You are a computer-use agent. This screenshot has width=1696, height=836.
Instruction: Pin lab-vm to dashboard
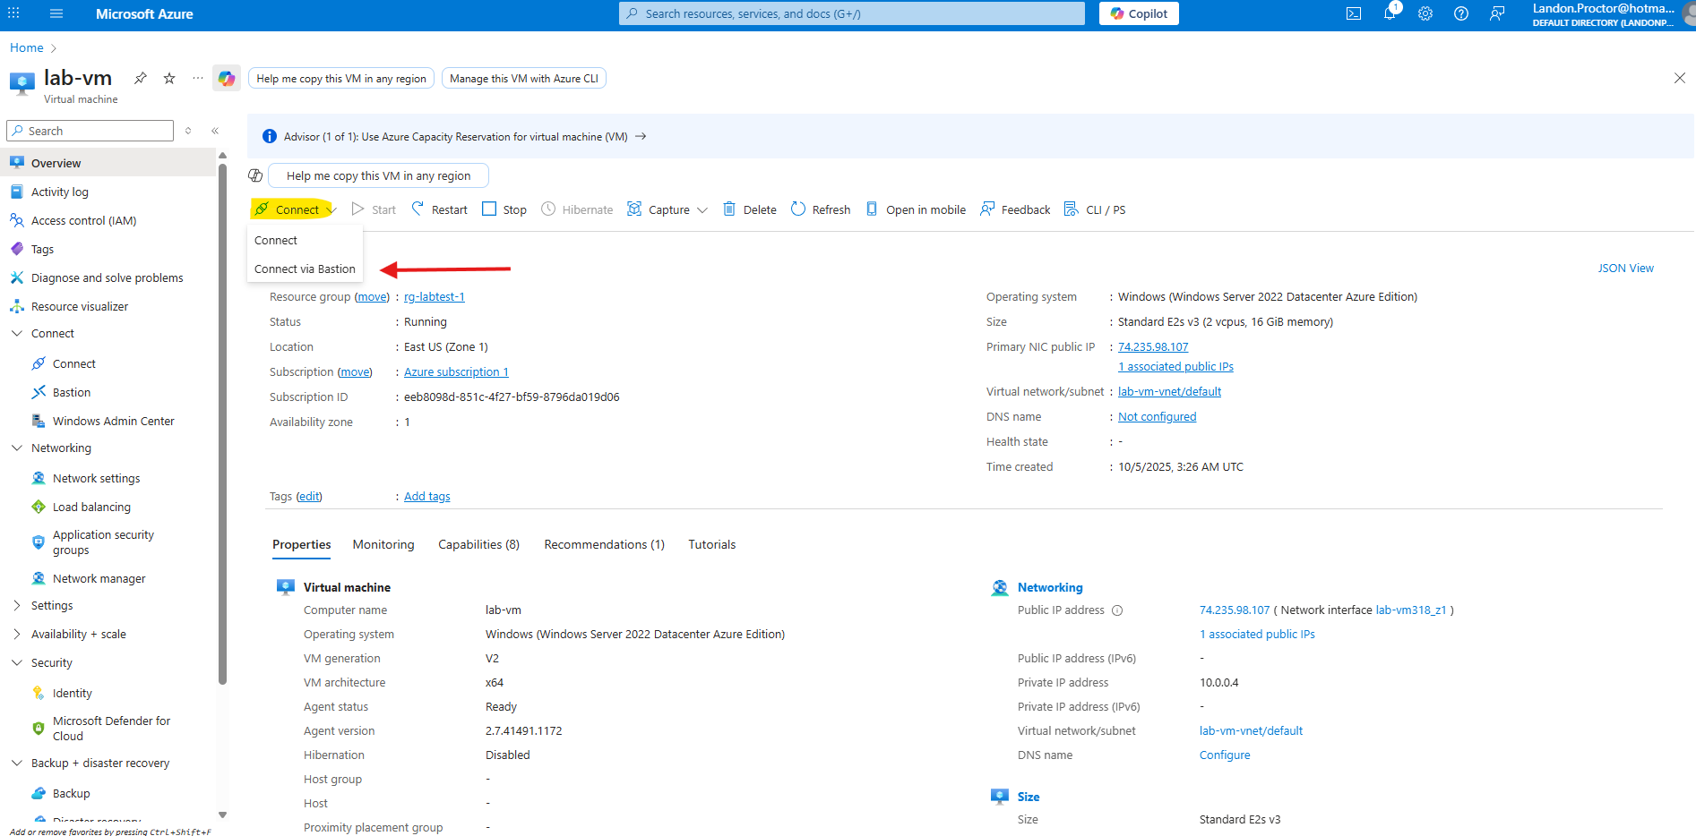click(141, 78)
